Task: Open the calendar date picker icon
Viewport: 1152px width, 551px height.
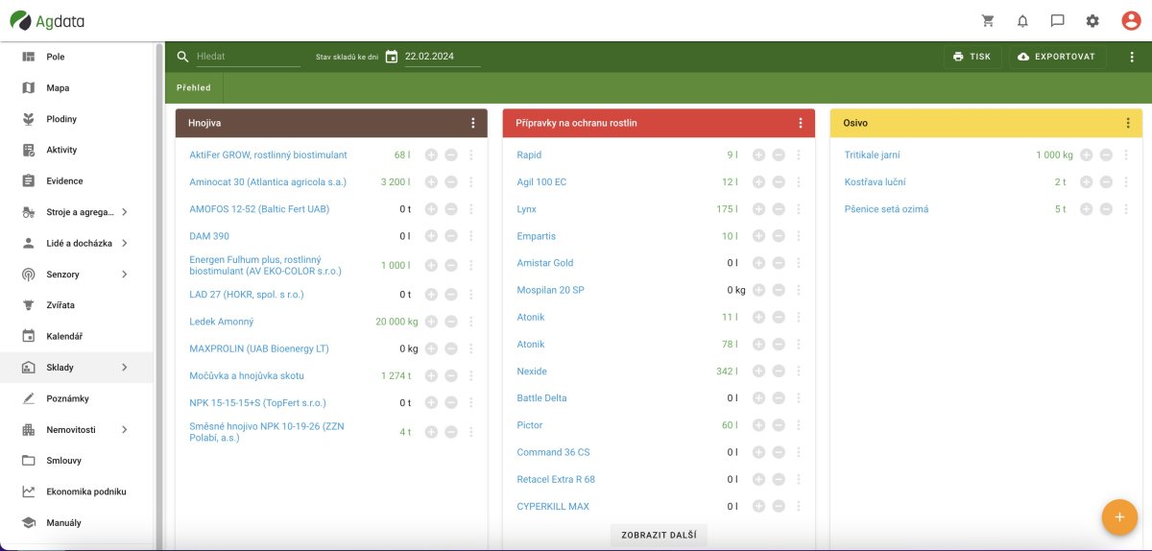Action: (392, 57)
